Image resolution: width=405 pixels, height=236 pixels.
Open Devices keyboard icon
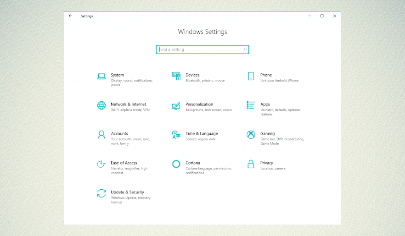176,76
